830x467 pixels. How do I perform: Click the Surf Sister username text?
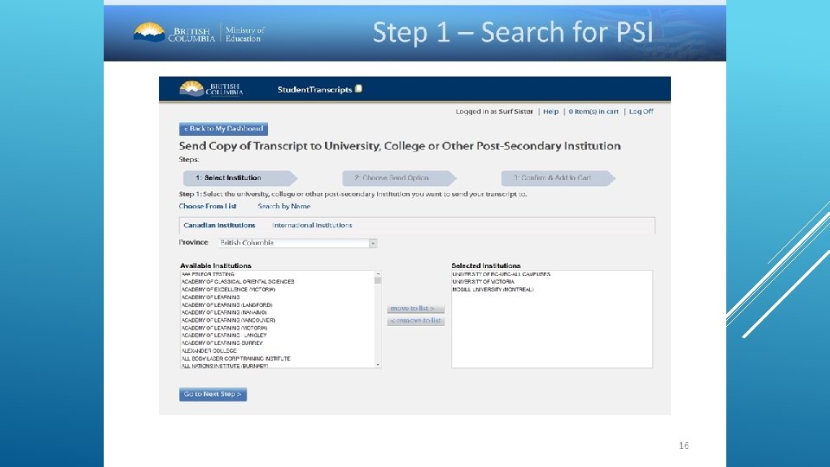515,112
